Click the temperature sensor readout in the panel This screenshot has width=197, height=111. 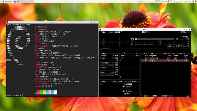171,1
